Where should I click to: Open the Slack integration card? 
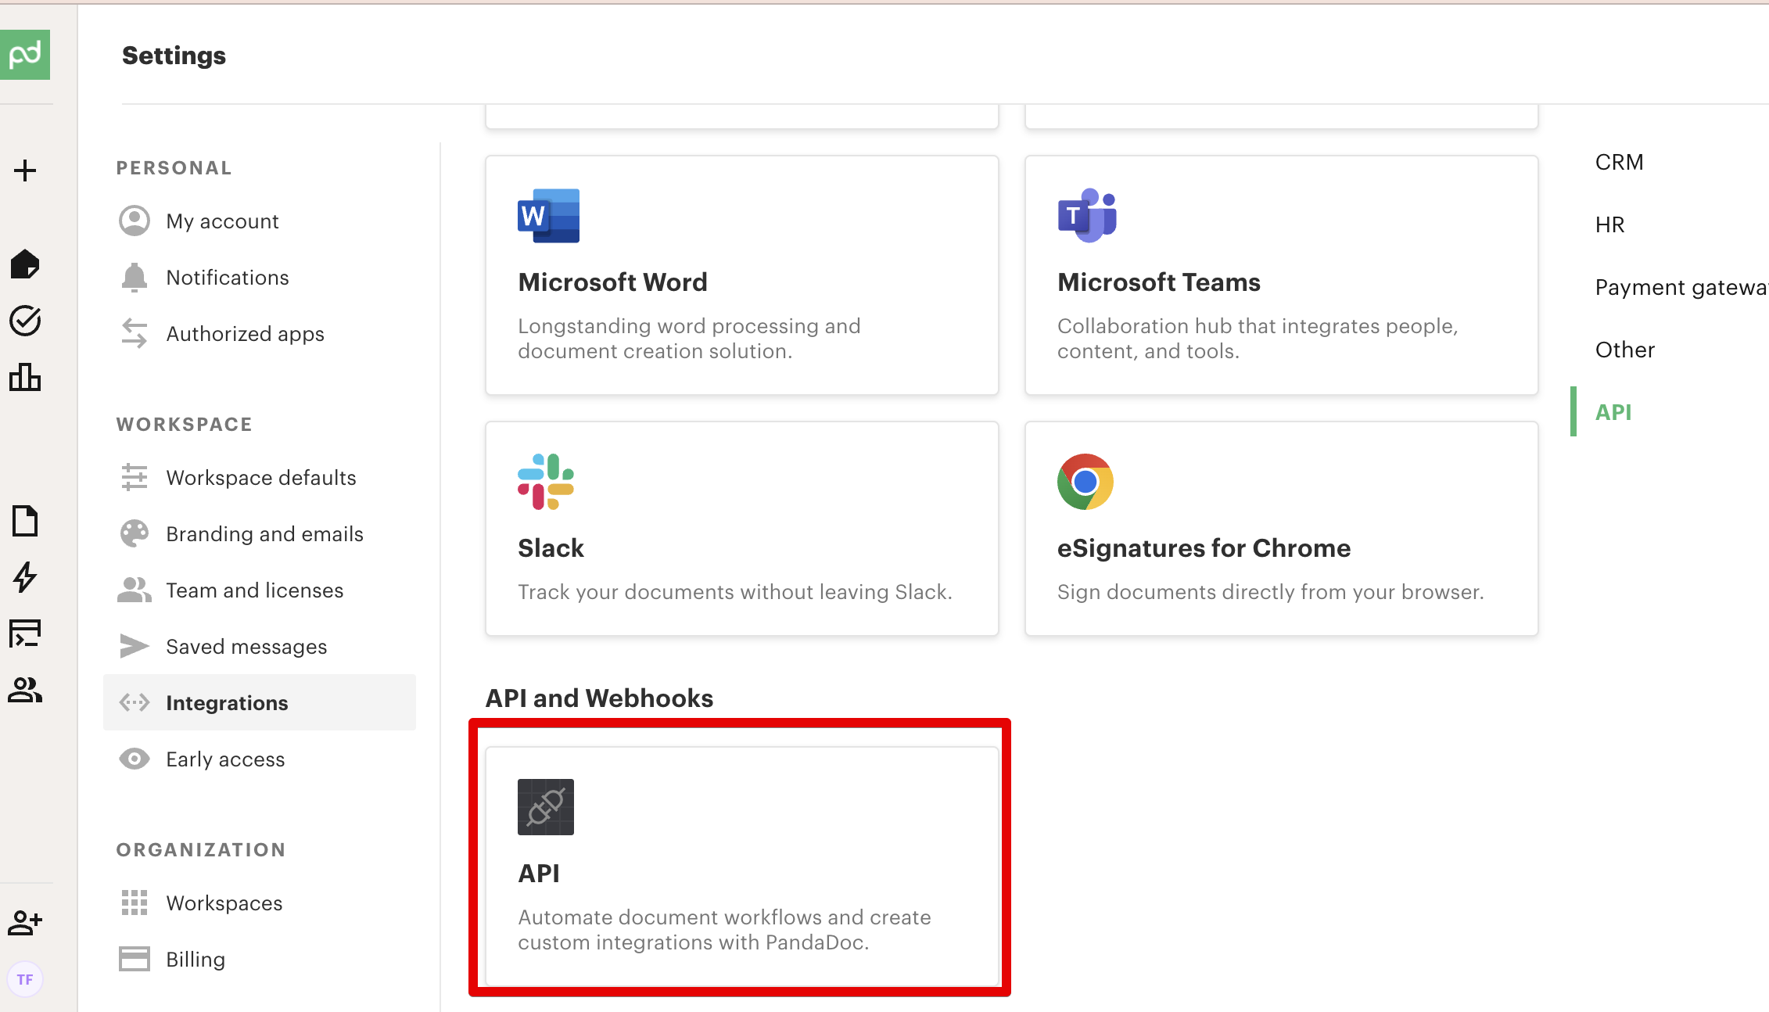(741, 529)
